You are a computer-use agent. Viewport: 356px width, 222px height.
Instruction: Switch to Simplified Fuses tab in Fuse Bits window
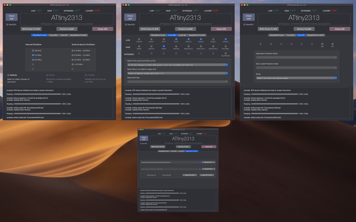[x=158, y=35]
